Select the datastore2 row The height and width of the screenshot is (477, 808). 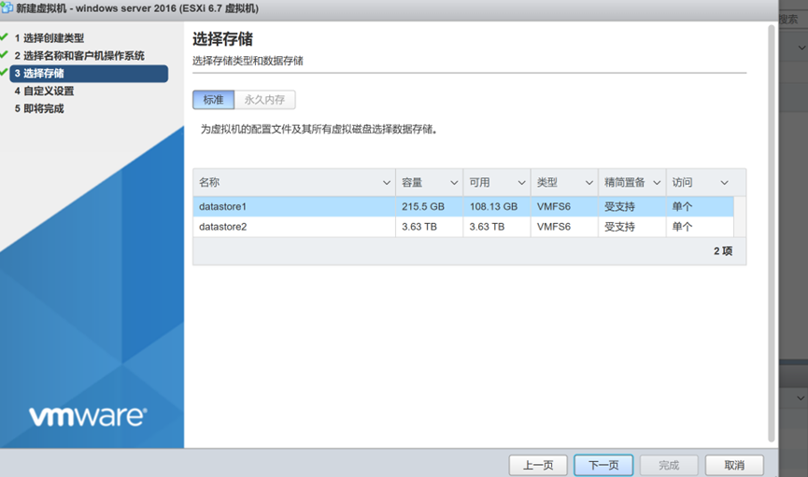click(x=463, y=227)
